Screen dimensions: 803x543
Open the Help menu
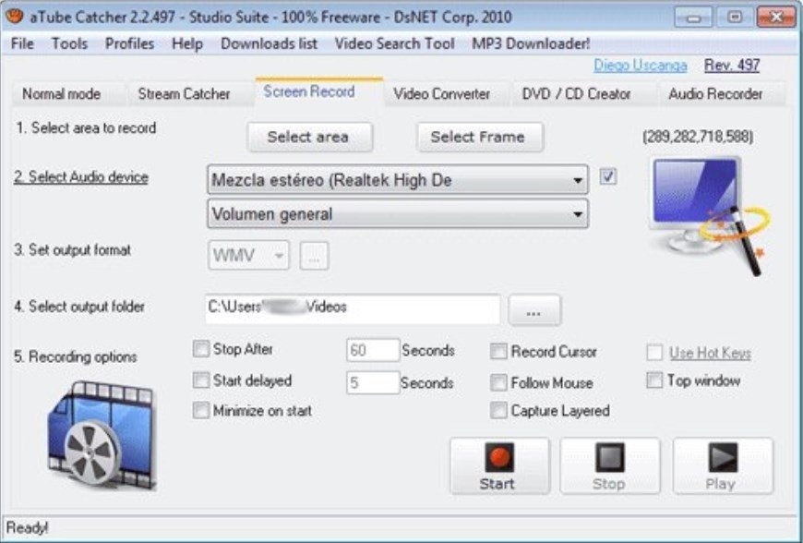click(187, 43)
